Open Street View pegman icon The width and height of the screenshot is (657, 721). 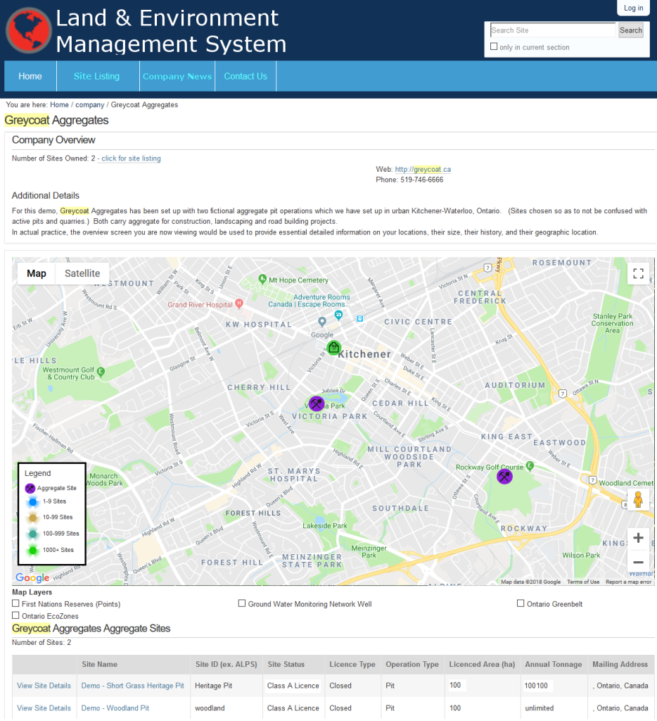tap(638, 500)
